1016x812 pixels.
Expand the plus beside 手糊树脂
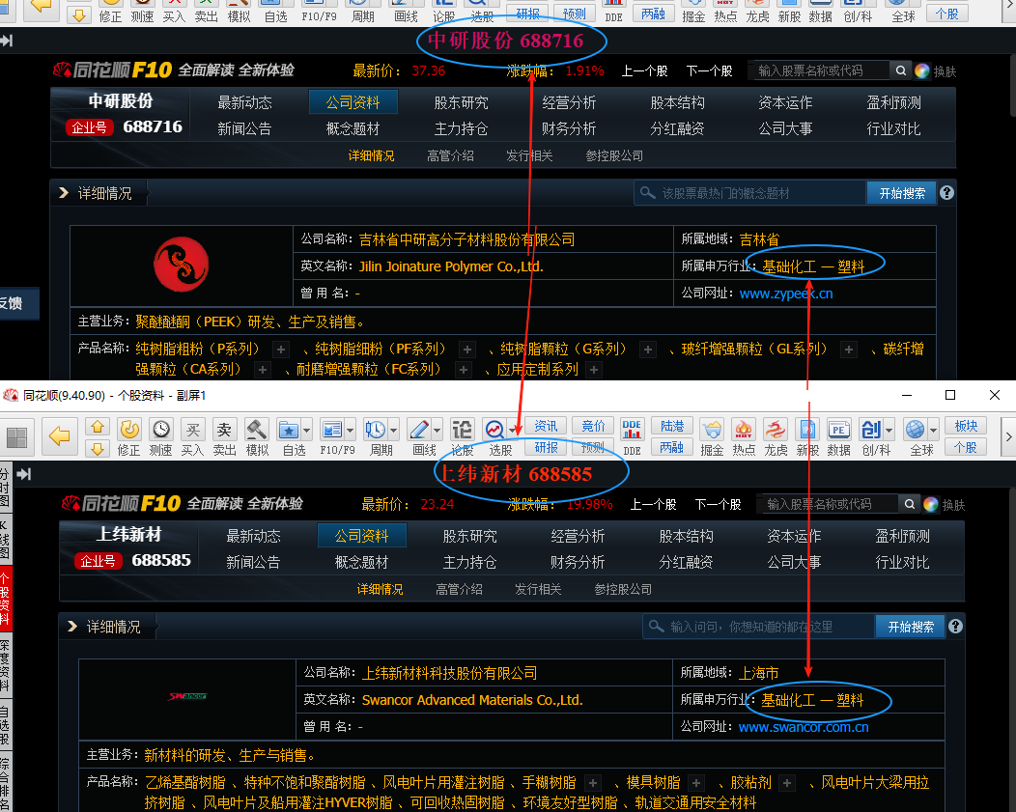[x=592, y=783]
